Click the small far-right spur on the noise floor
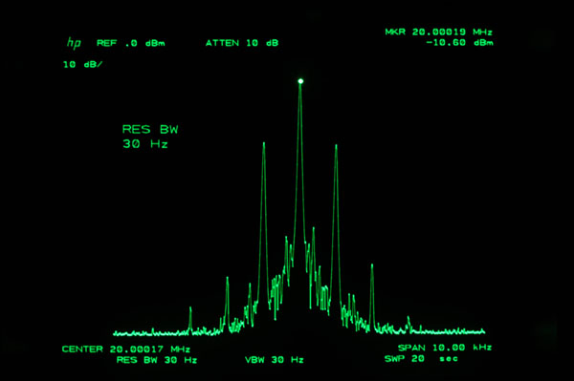574x381 pixels. 408,318
